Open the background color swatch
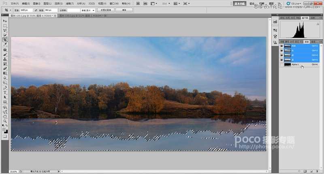This screenshot has width=324, height=174. tap(6, 132)
